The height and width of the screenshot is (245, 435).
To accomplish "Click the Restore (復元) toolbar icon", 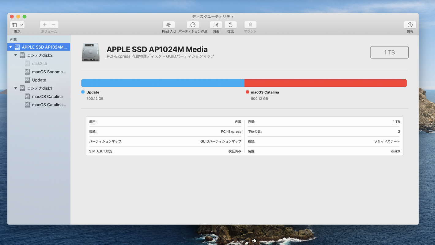I will coord(230,25).
